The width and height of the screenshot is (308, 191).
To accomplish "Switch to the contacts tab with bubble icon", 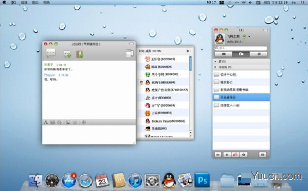I will click(x=224, y=54).
